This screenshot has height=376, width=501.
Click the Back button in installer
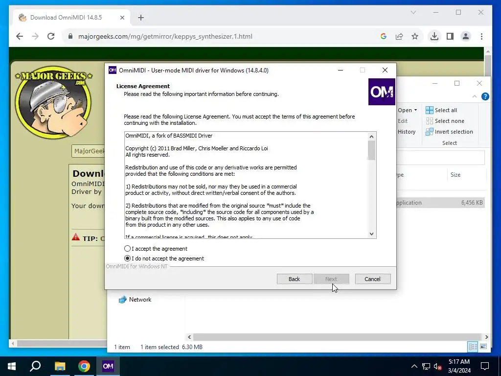294,279
